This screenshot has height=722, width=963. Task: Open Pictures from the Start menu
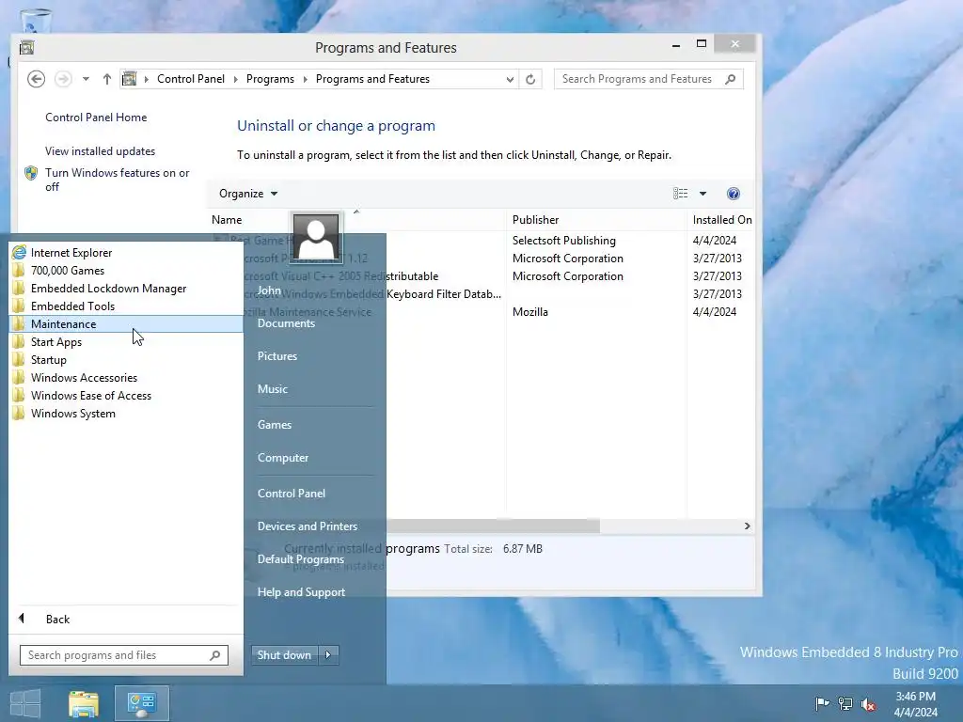click(277, 356)
